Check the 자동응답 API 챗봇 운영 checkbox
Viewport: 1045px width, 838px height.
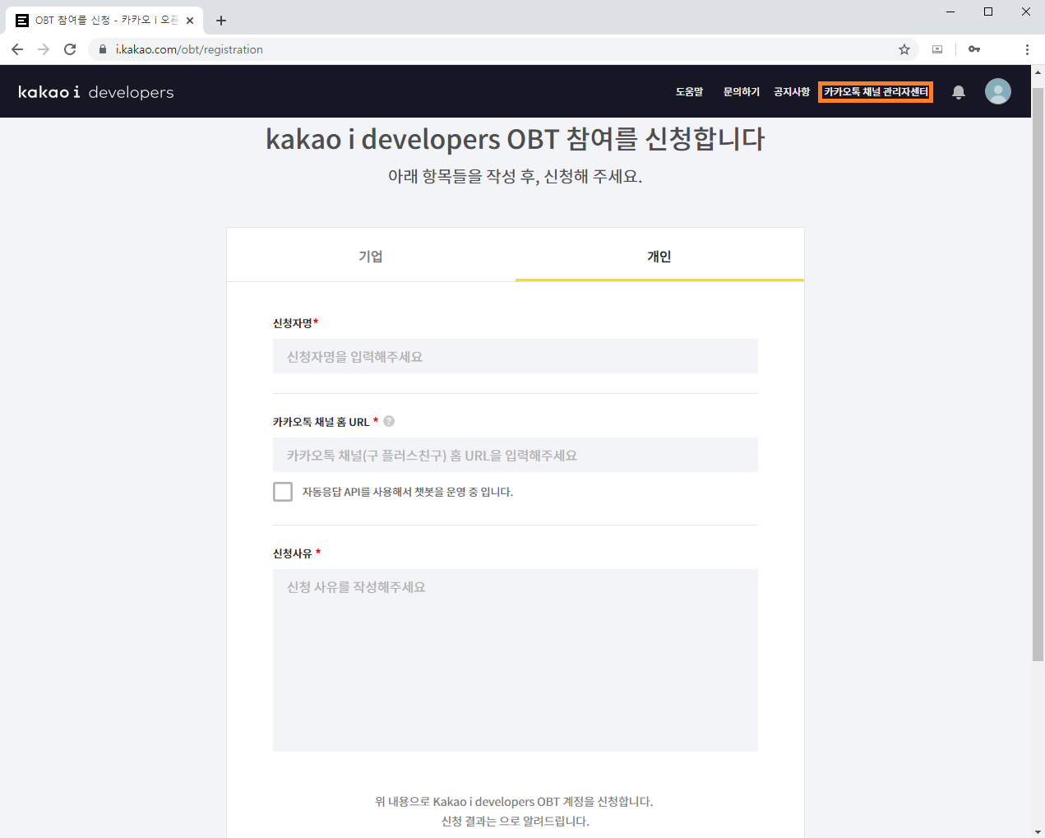tap(283, 492)
